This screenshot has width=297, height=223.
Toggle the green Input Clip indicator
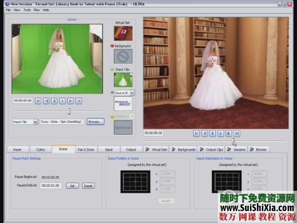[x=112, y=69]
